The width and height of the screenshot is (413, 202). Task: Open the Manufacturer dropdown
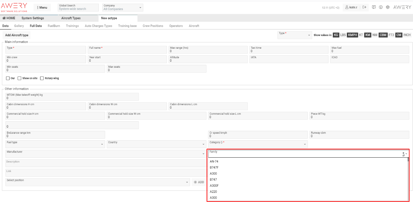pyautogui.click(x=203, y=153)
